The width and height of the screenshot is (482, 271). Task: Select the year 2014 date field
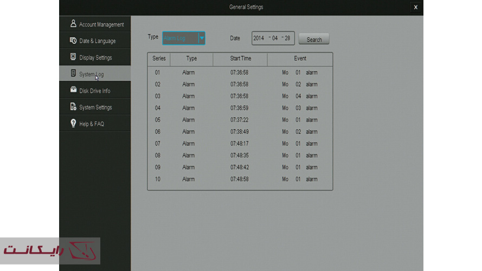tap(259, 38)
